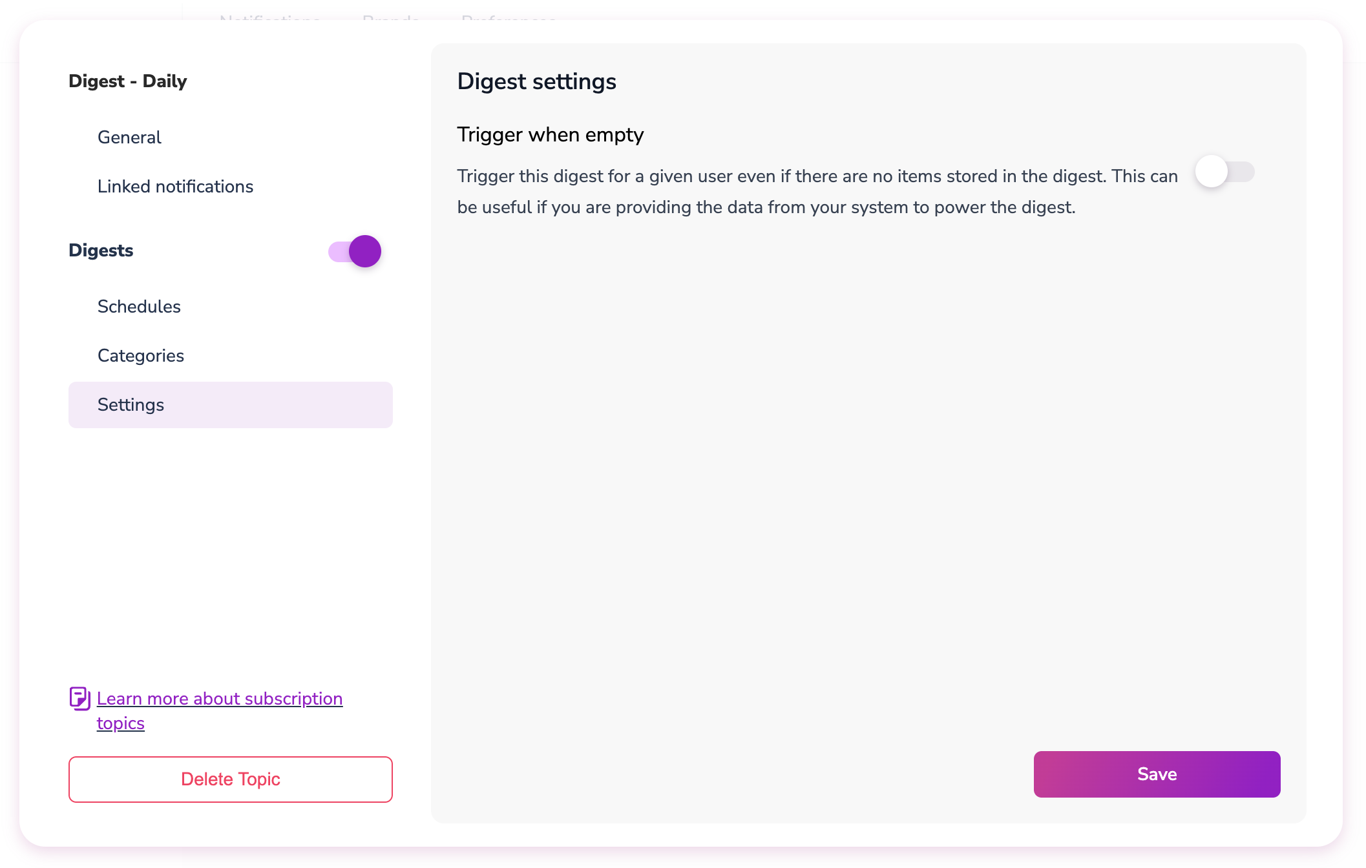Click the Delete Topic button
Image resolution: width=1366 pixels, height=868 pixels.
230,778
